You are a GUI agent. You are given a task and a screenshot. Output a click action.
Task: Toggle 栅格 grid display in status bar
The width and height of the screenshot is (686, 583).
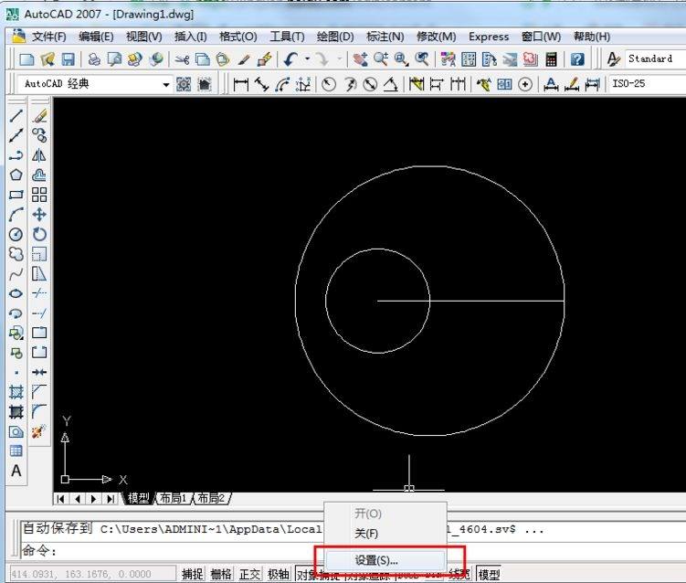(221, 574)
